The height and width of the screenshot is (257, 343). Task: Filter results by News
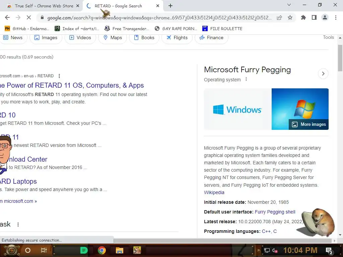point(13,37)
